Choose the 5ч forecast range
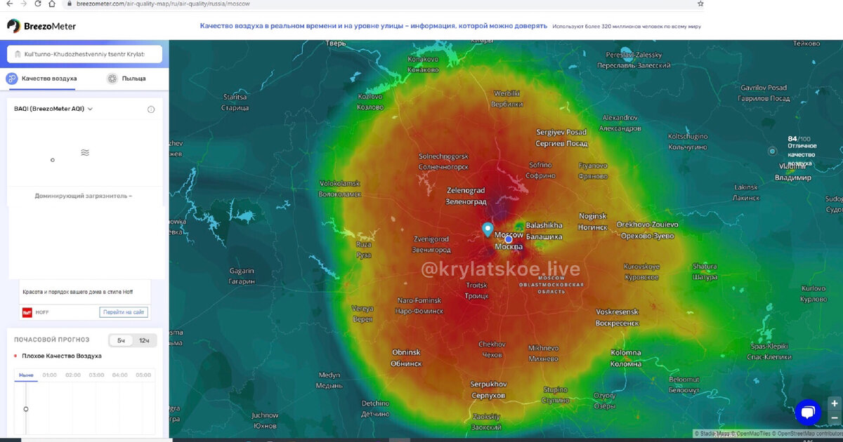 point(121,340)
